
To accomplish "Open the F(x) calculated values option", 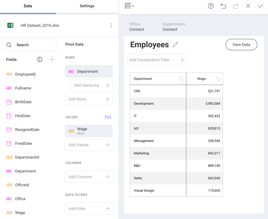I will [x=108, y=117].
